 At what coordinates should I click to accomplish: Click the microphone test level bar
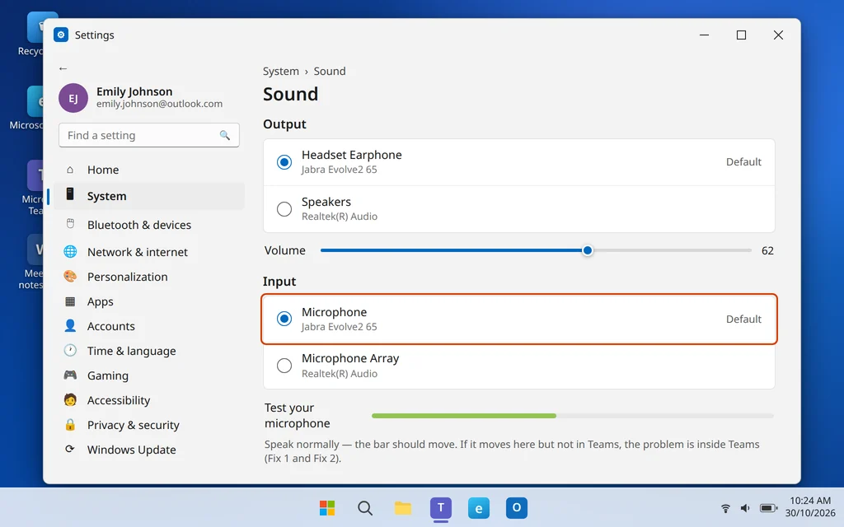coord(572,416)
